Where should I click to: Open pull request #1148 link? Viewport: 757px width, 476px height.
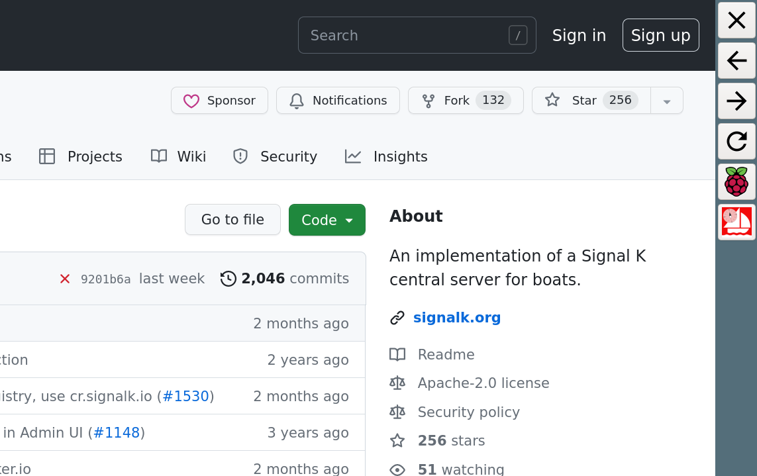click(117, 432)
